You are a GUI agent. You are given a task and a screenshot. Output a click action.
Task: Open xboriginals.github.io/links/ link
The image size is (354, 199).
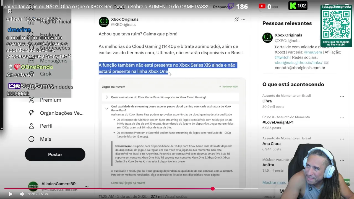tap(299, 62)
